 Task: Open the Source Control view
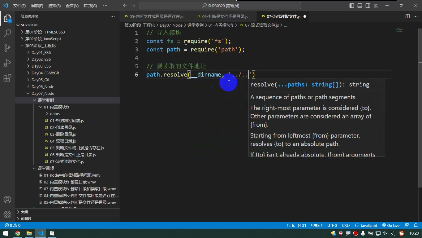click(7, 48)
